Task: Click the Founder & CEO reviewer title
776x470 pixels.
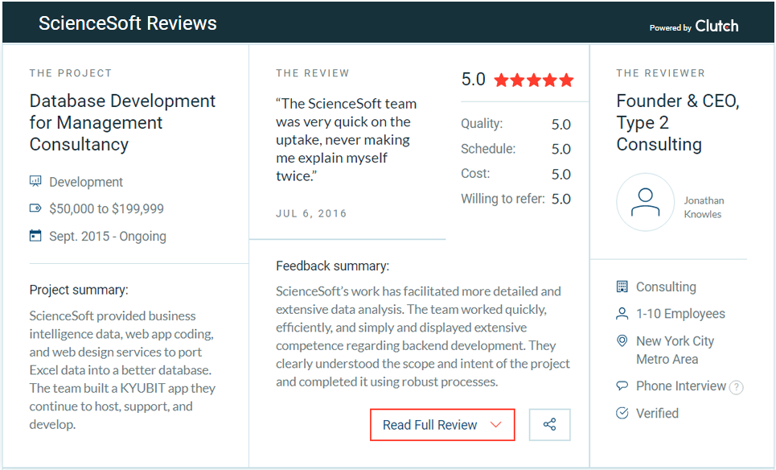Action: (678, 123)
